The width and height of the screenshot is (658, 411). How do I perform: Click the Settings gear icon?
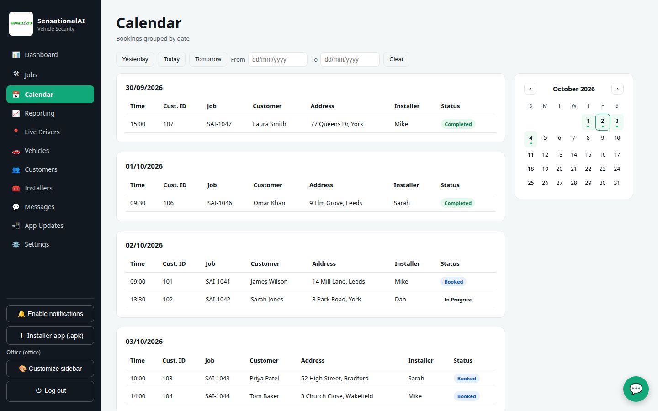[x=16, y=244]
